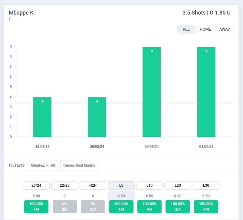Select the L30 range tab
The height and width of the screenshot is (220, 243).
[206, 185]
